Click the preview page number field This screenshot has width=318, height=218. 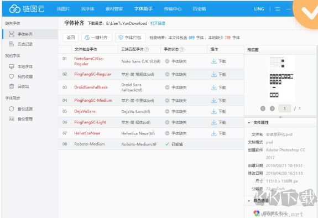tap(284, 108)
